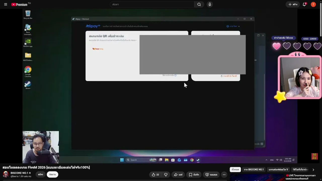Select the Revo Uninstaller desktop icon

point(28,30)
